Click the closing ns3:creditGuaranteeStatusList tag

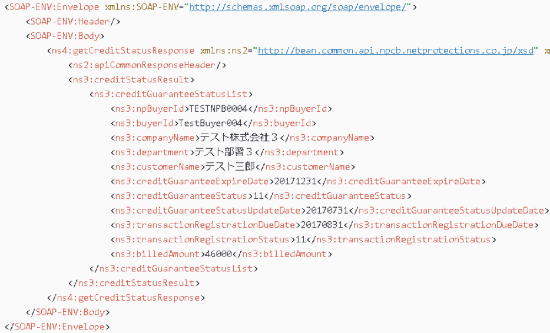174,269
